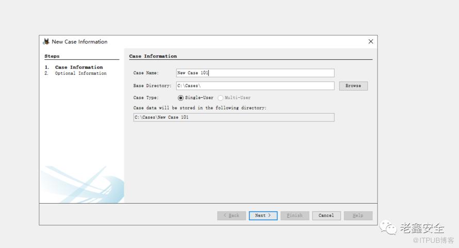Click the read-only case storage path field
This screenshot has height=248, width=459.
pos(233,117)
